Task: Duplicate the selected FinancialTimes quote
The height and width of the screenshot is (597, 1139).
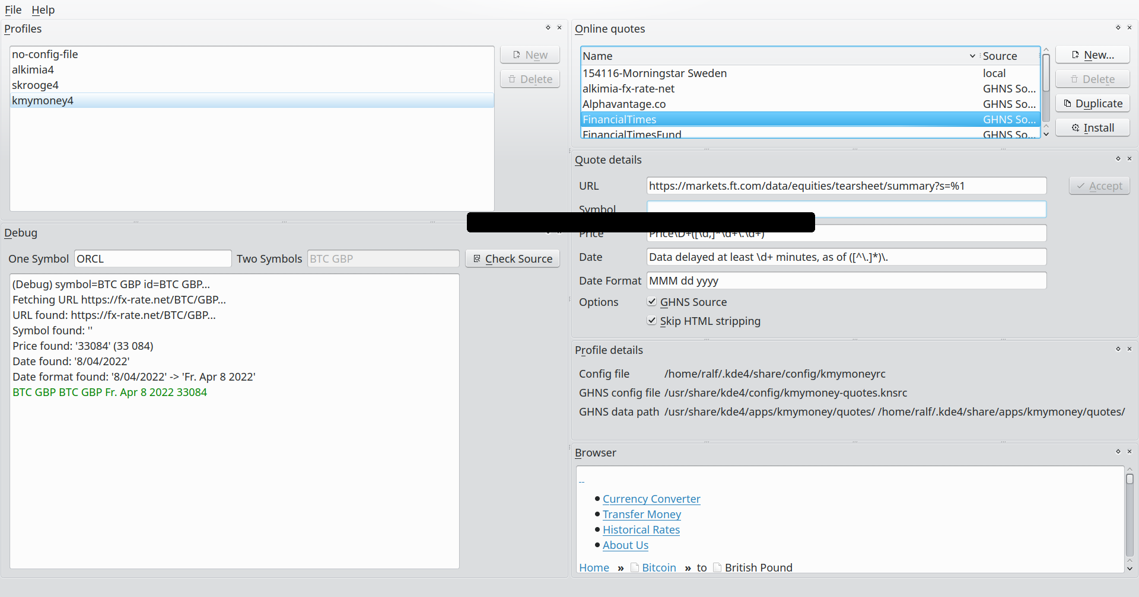Action: (x=1092, y=104)
